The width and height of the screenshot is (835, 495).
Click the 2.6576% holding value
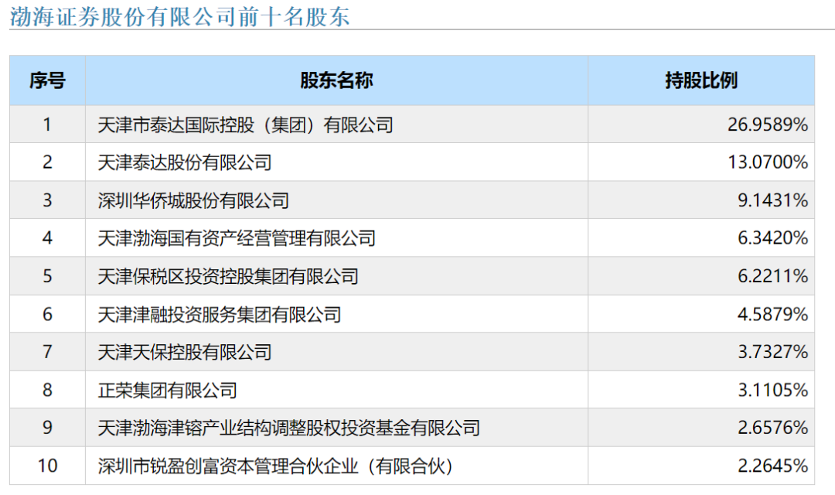pyautogui.click(x=772, y=428)
